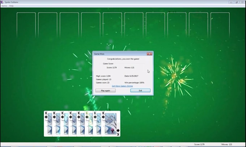Click the Date: 6/25/2017 text
The image size is (246, 147).
[x=131, y=76]
